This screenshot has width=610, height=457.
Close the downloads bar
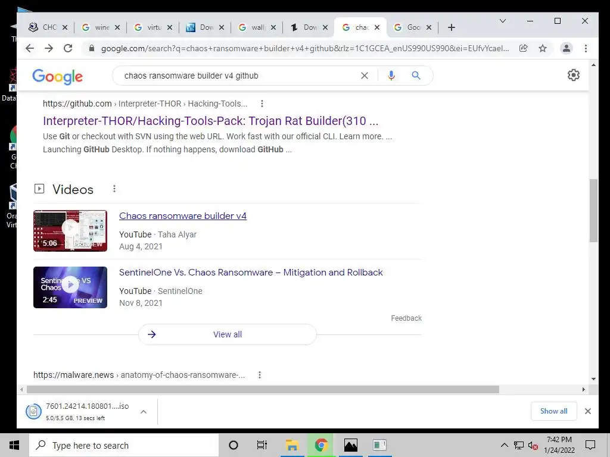pyautogui.click(x=588, y=411)
